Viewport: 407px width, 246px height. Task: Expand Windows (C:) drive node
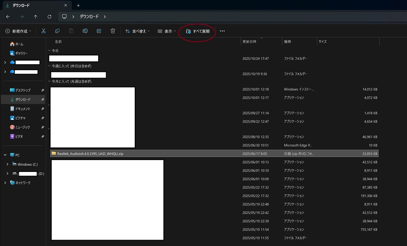(x=7, y=164)
